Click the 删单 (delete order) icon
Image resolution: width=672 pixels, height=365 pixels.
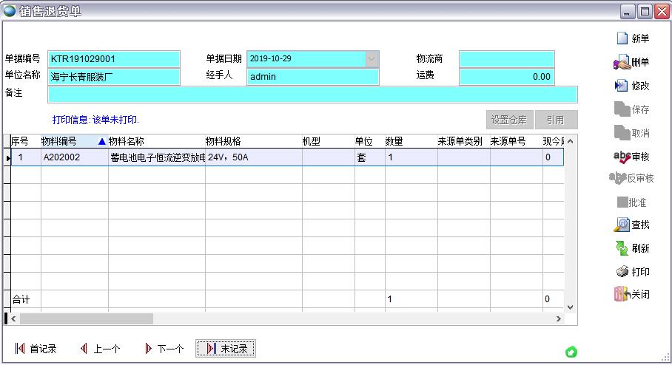pyautogui.click(x=622, y=62)
